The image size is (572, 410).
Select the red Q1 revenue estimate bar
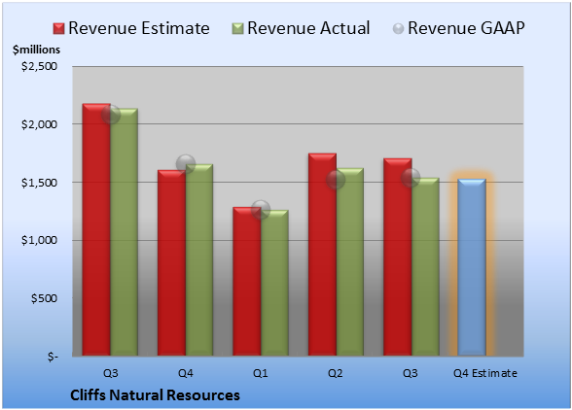click(x=247, y=282)
